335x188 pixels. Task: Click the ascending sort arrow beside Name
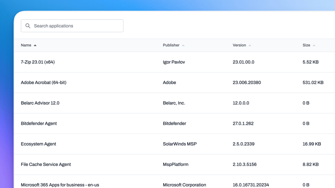35,45
